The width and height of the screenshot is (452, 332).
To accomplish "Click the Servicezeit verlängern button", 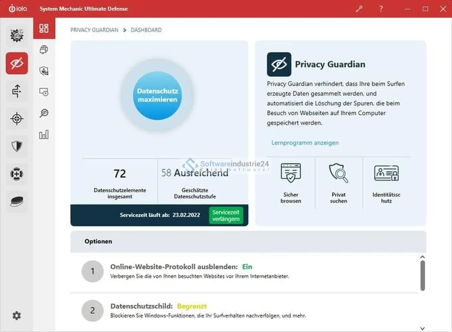I will pyautogui.click(x=226, y=215).
